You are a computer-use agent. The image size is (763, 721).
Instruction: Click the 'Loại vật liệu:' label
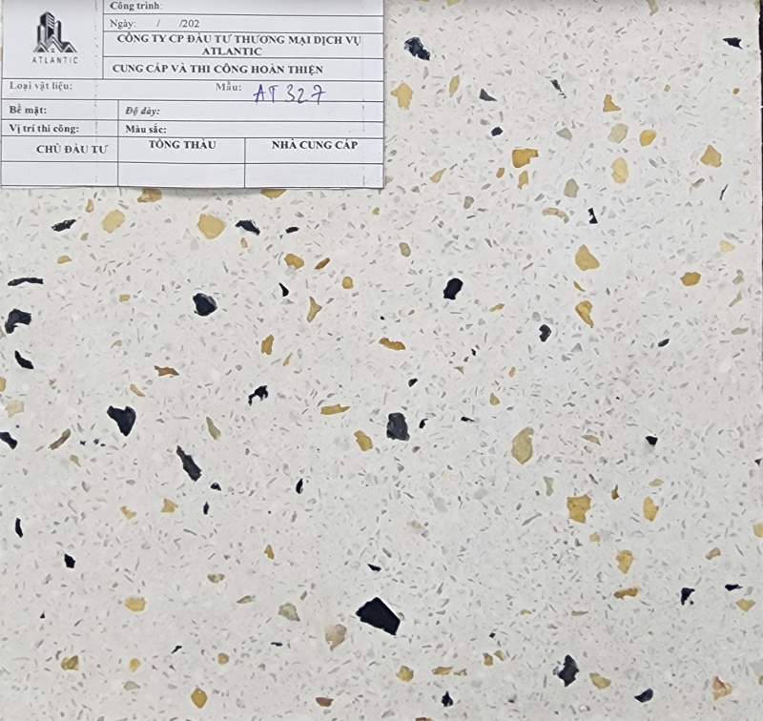click(x=41, y=86)
